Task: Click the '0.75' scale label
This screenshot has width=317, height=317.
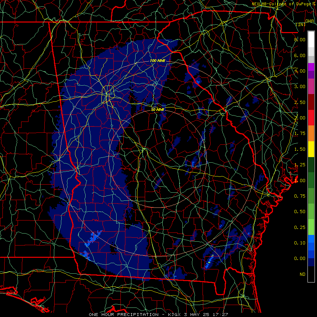Action: [x=300, y=196]
